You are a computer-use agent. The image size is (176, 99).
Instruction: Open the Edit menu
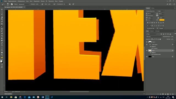12,1
